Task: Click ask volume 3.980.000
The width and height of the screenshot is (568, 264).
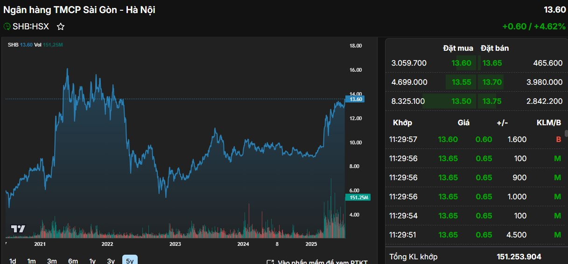Action: pos(544,82)
